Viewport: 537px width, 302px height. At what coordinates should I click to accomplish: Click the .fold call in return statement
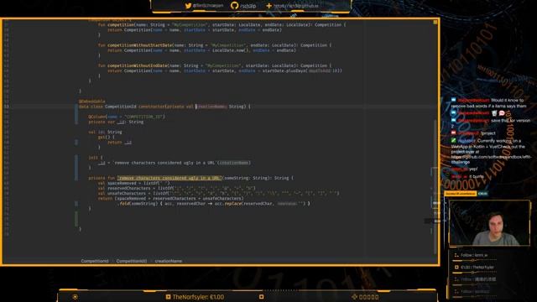(125, 203)
